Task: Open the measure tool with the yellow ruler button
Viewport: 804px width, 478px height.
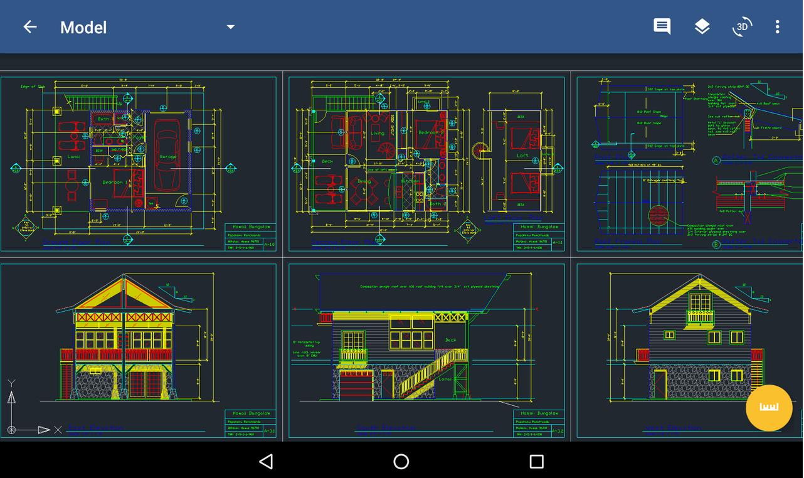Action: [x=769, y=408]
